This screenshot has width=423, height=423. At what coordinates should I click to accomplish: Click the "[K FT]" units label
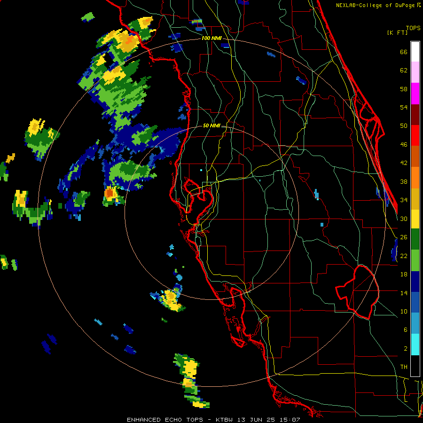point(397,32)
